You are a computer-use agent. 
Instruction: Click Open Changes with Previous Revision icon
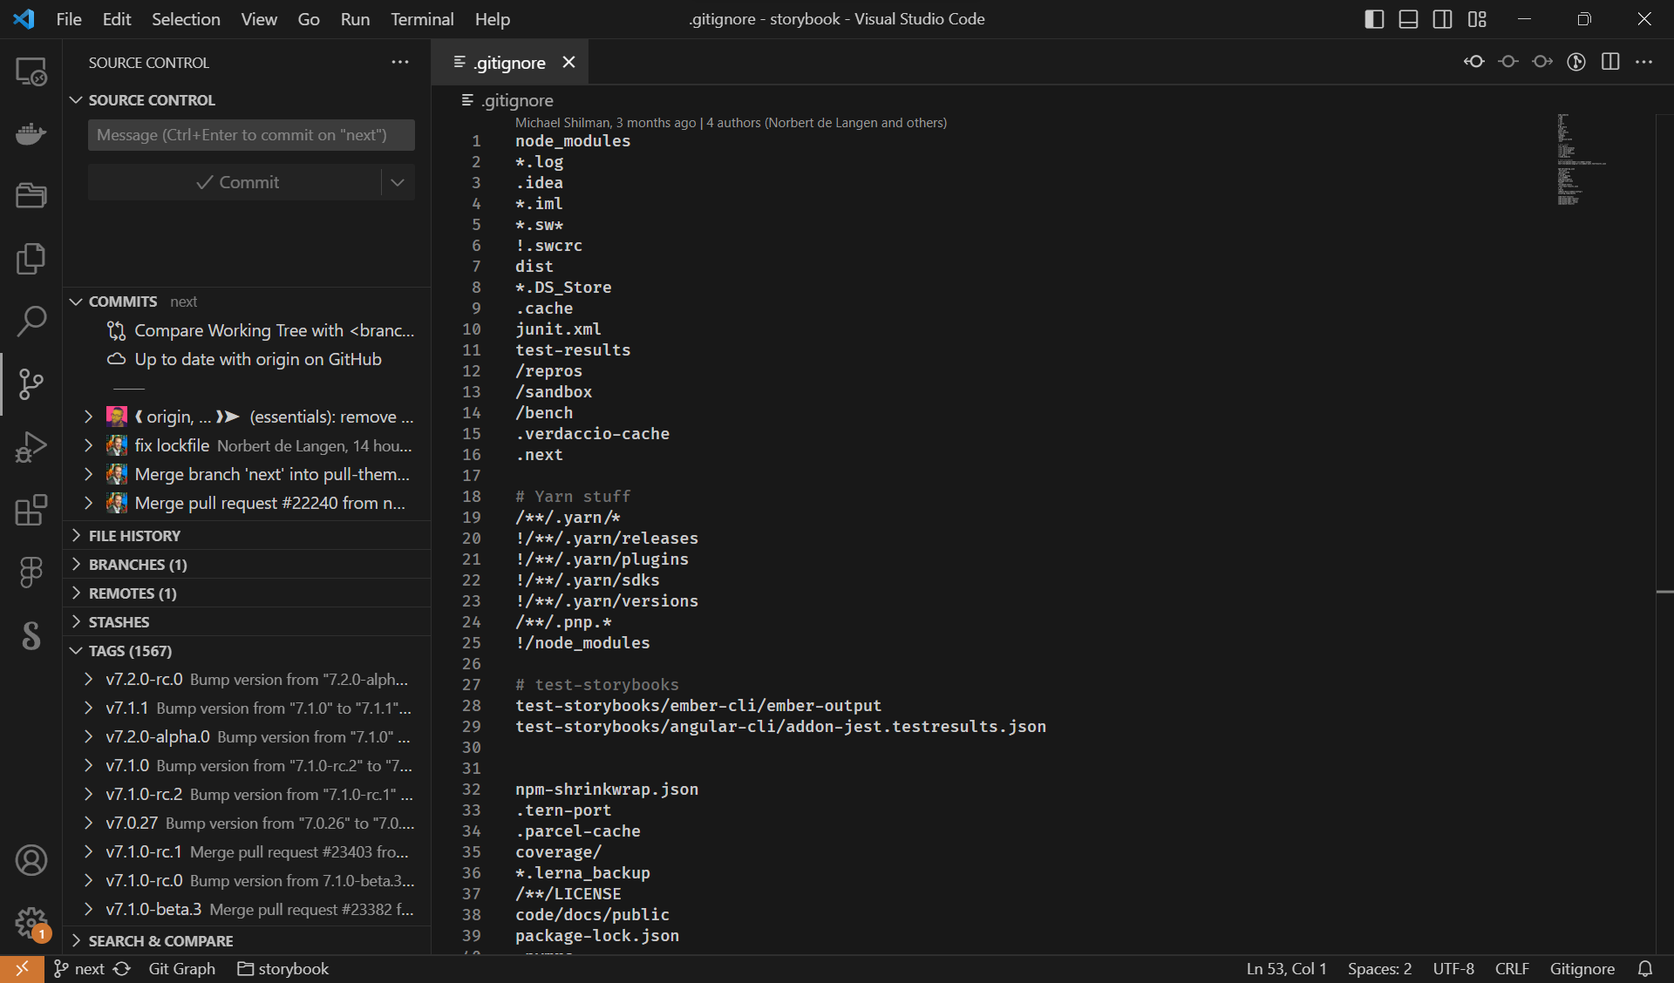coord(1474,62)
